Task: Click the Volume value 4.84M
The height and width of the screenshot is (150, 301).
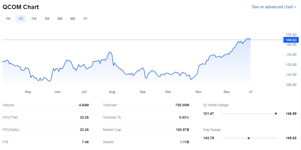Action: pos(84,105)
